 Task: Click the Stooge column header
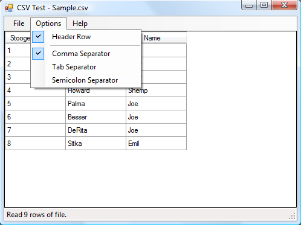tap(18, 38)
